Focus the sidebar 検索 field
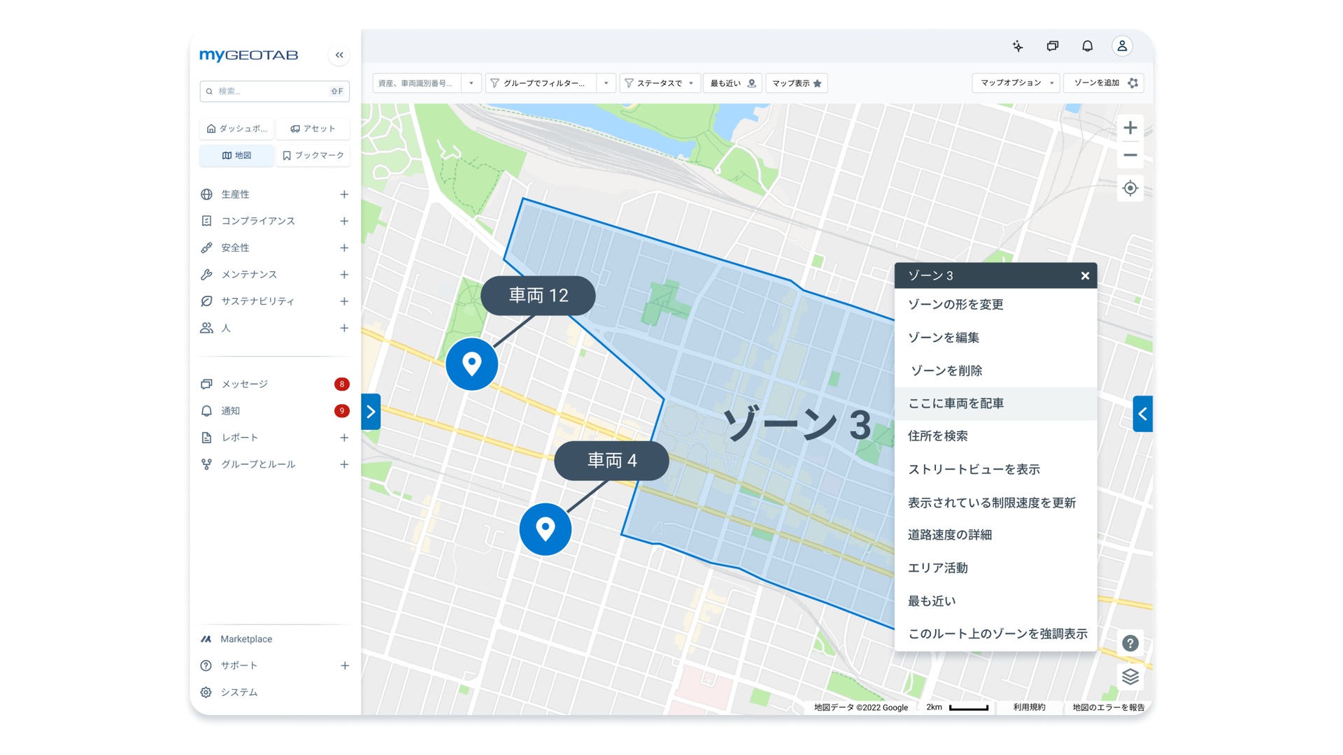 coord(275,92)
